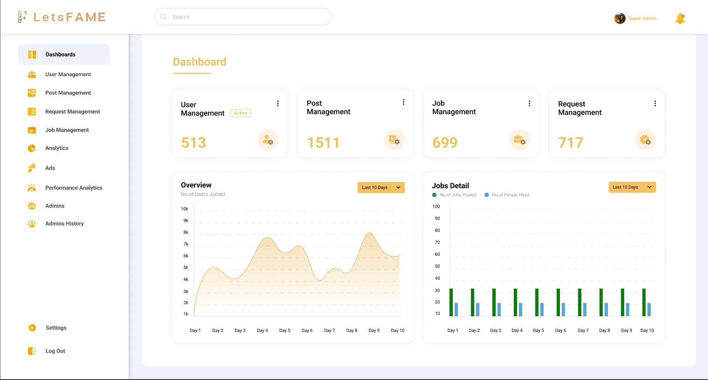The height and width of the screenshot is (380, 708).
Task: Click the Dashboards grid icon in sidebar
Action: (32, 55)
